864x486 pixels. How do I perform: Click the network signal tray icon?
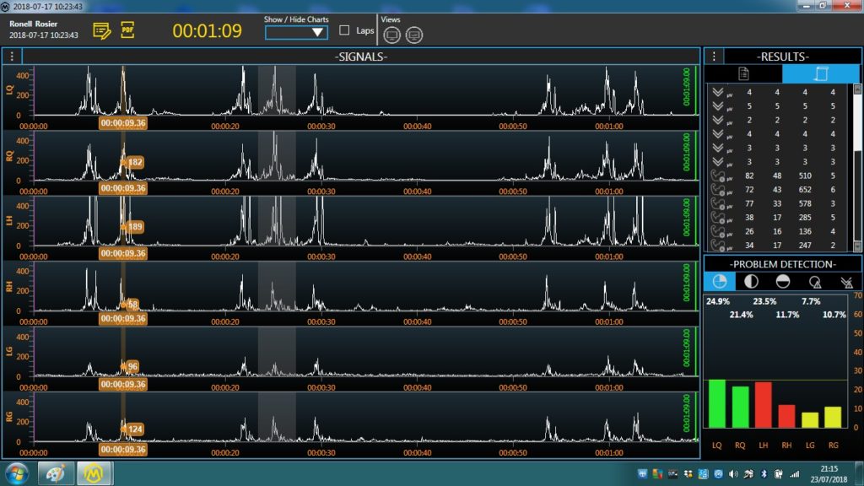(794, 474)
